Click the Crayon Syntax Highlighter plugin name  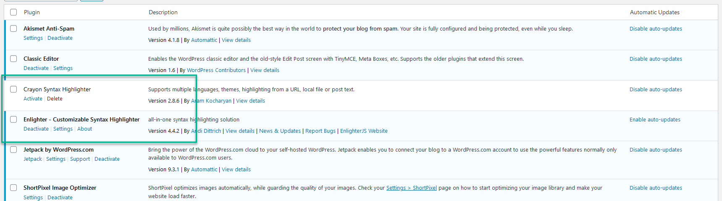57,89
